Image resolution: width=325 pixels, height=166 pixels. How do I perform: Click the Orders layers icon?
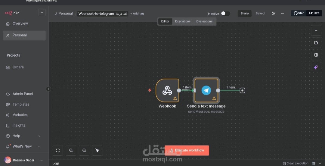[8, 67]
